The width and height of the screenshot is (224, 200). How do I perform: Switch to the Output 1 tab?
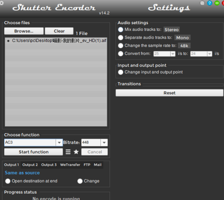pyautogui.click(x=11, y=165)
